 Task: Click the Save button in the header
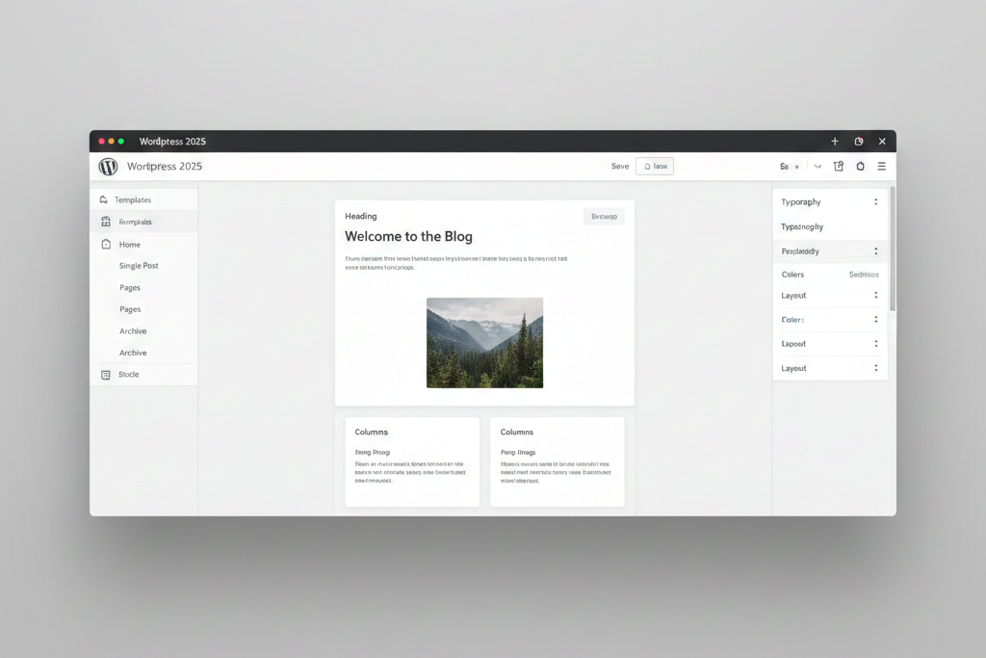[619, 166]
